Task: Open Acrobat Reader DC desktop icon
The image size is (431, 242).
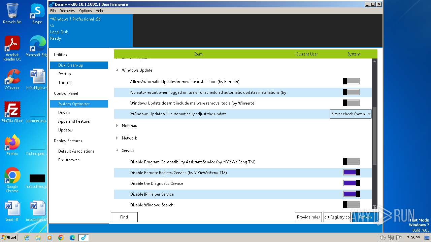Action: (12, 48)
